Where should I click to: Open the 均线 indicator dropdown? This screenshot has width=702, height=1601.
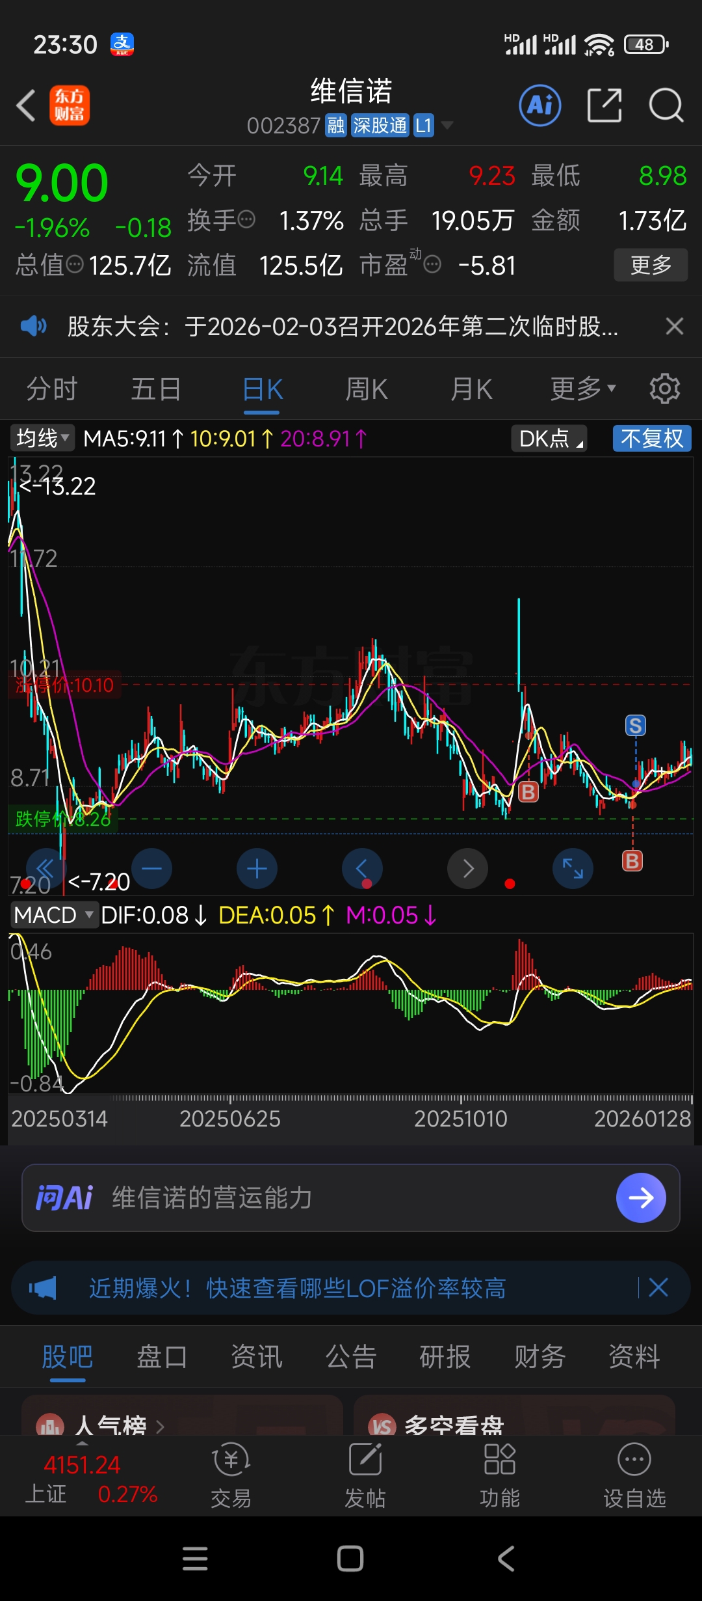click(43, 438)
